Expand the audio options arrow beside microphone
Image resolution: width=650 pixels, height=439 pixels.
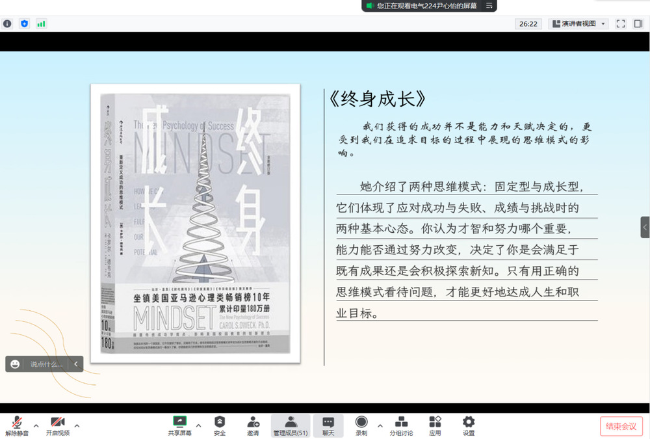pyautogui.click(x=36, y=426)
